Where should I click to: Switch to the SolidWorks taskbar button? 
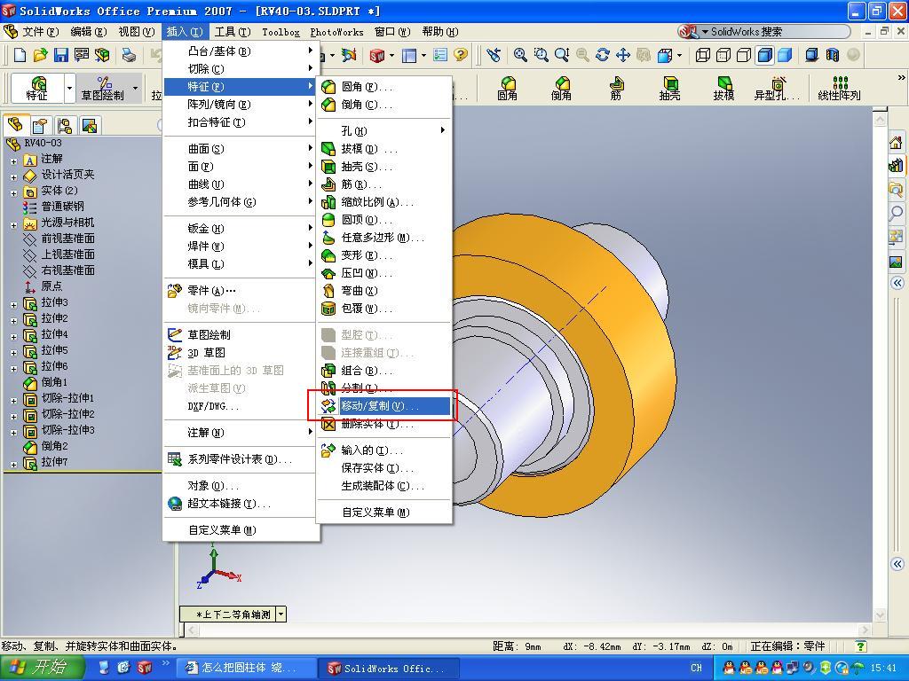pos(389,669)
